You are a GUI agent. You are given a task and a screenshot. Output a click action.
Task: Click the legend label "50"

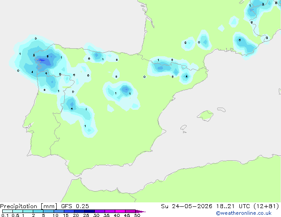point(137,215)
